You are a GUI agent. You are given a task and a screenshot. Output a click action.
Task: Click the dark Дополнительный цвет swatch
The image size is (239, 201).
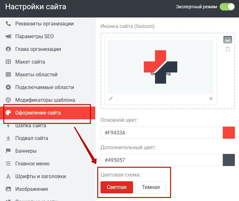pyautogui.click(x=229, y=160)
